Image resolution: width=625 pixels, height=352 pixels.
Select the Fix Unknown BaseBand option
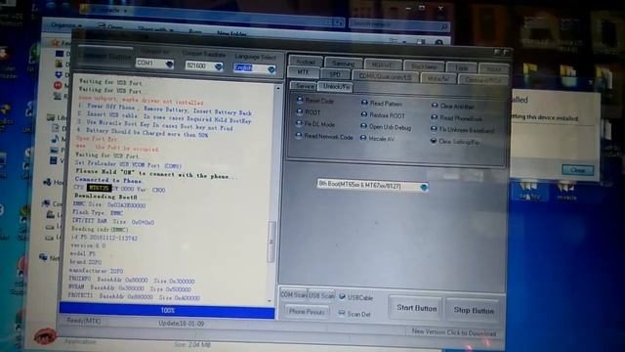click(x=462, y=130)
